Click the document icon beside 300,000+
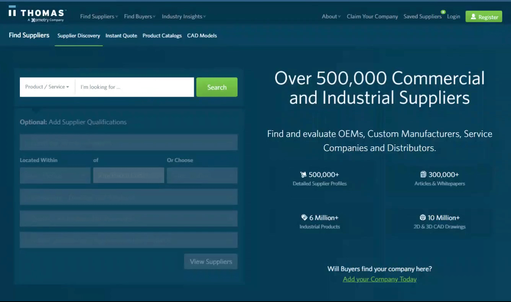Screen dimensions: 511x302 423,174
